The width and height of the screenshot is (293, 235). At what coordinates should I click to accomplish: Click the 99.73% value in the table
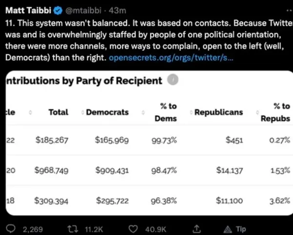[164, 140]
